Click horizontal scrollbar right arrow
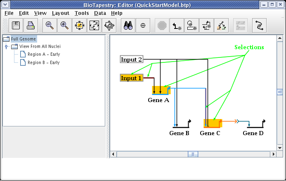Image resolution: width=286 pixels, height=181 pixels. tap(274, 154)
